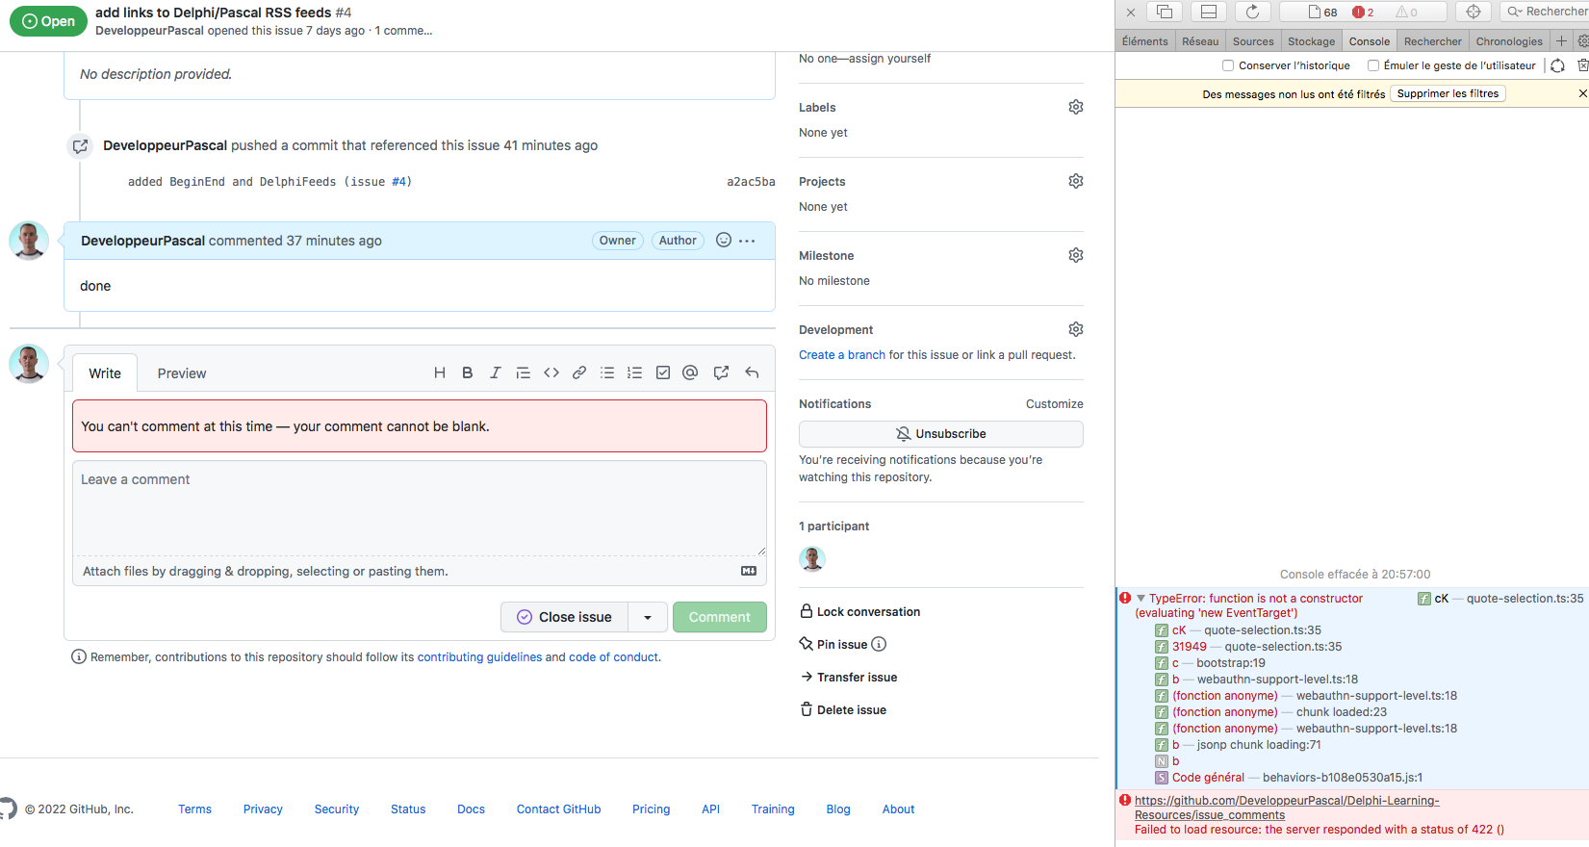Clear the console with trash icon
1589x847 pixels.
click(x=1582, y=65)
